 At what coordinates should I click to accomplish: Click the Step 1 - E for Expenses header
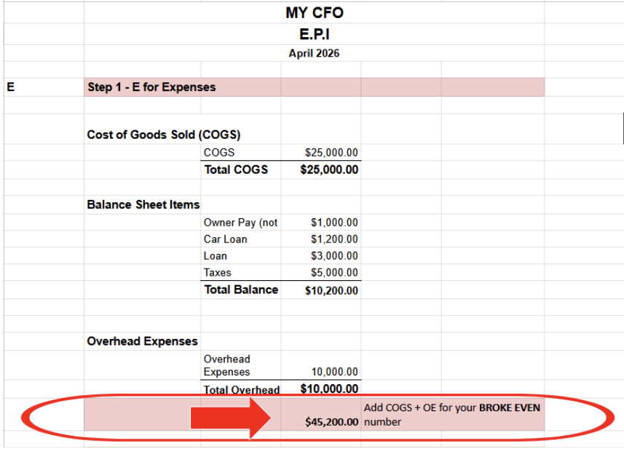151,87
